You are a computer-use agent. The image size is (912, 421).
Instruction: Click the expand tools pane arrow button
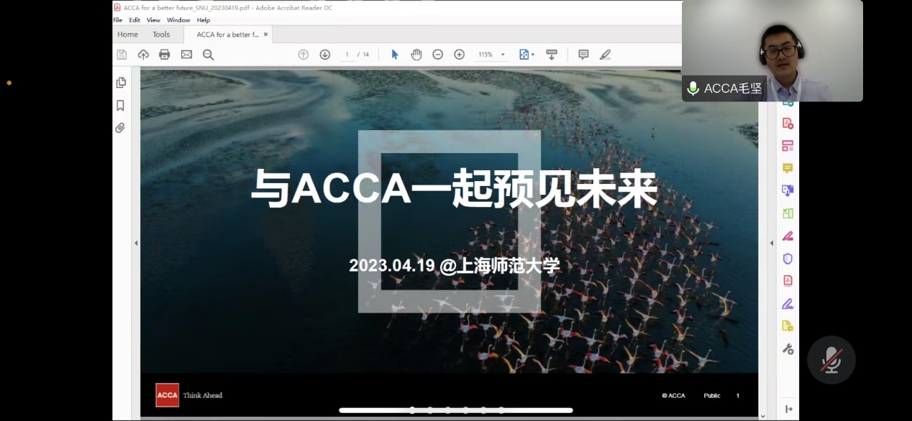click(x=789, y=409)
